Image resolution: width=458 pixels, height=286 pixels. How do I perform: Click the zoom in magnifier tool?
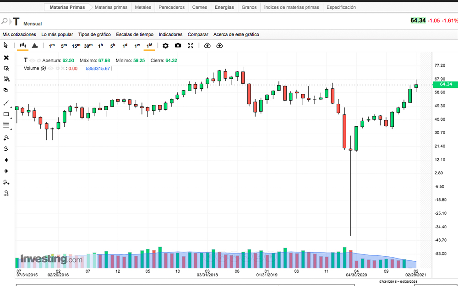coord(6,137)
